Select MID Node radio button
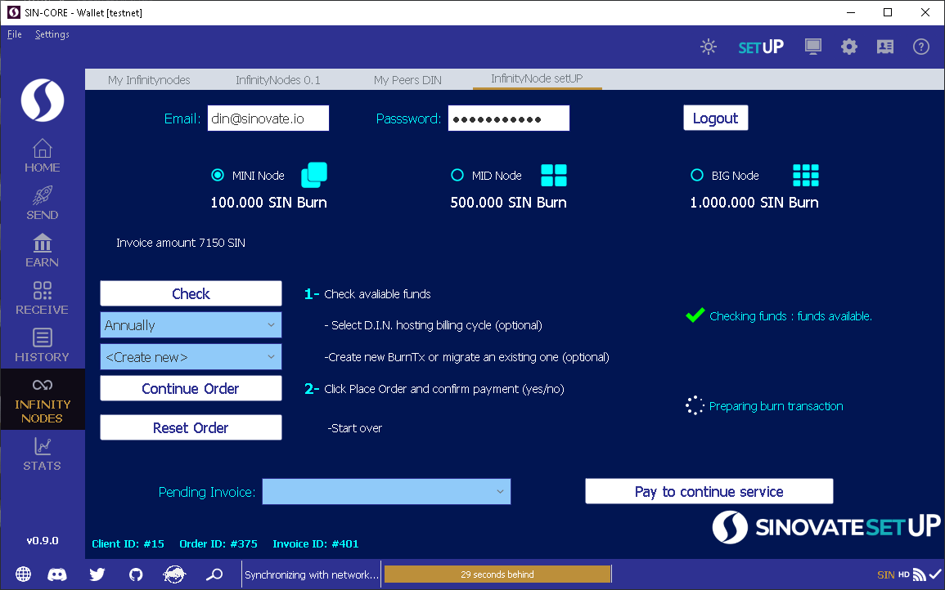The image size is (945, 590). pyautogui.click(x=457, y=175)
